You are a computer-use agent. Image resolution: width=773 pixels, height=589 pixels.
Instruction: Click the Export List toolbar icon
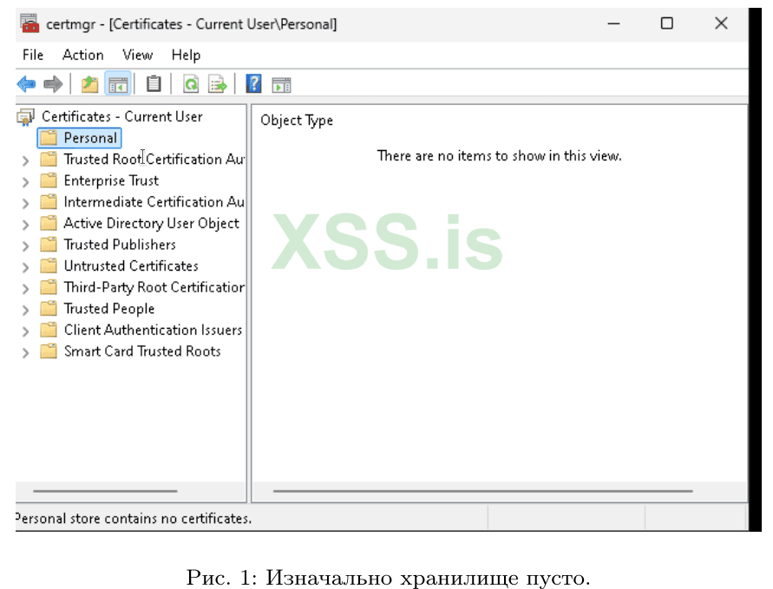218,84
